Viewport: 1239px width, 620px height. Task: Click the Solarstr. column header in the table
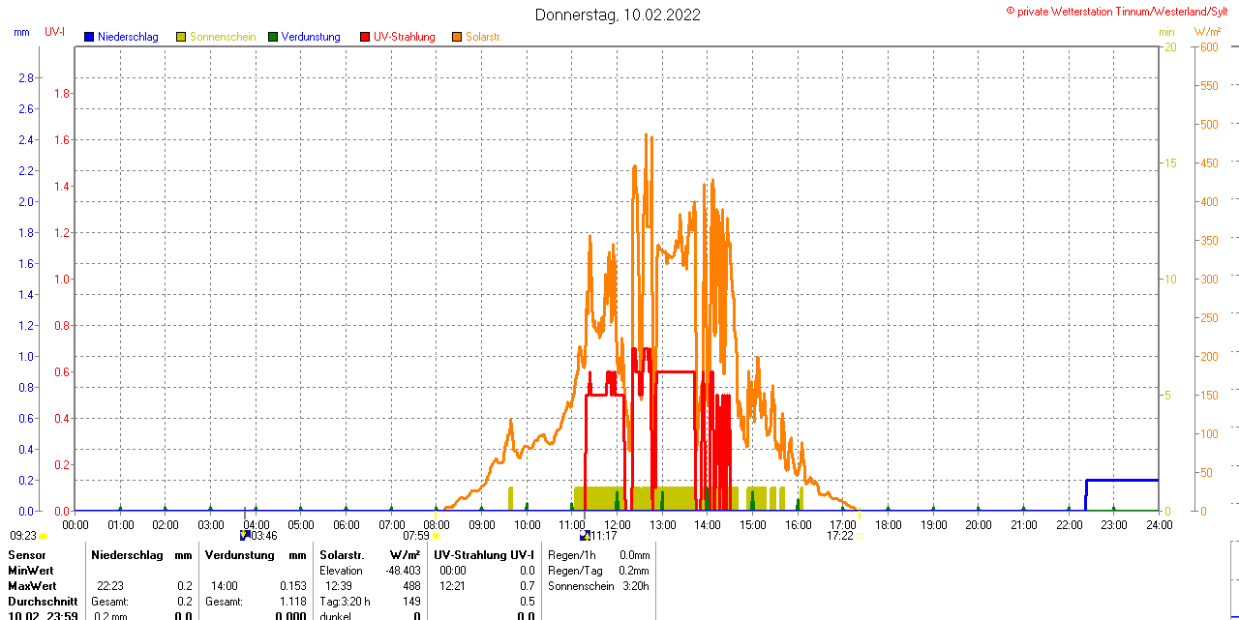pos(341,555)
